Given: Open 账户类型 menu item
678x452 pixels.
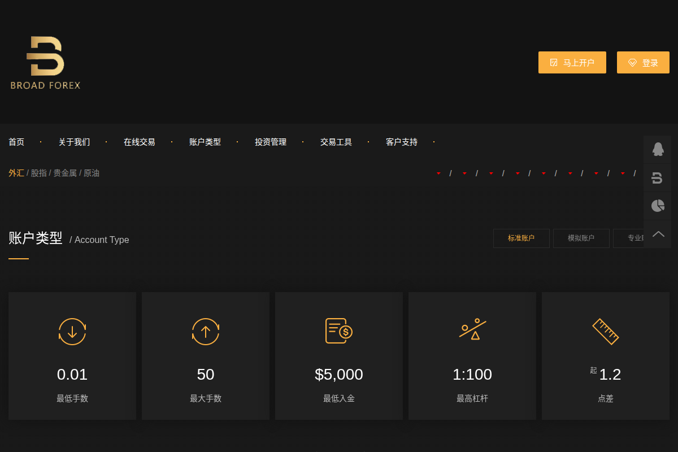Looking at the screenshot, I should point(205,142).
